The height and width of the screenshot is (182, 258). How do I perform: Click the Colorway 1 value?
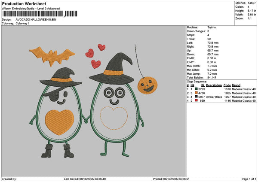[x=23, y=23]
